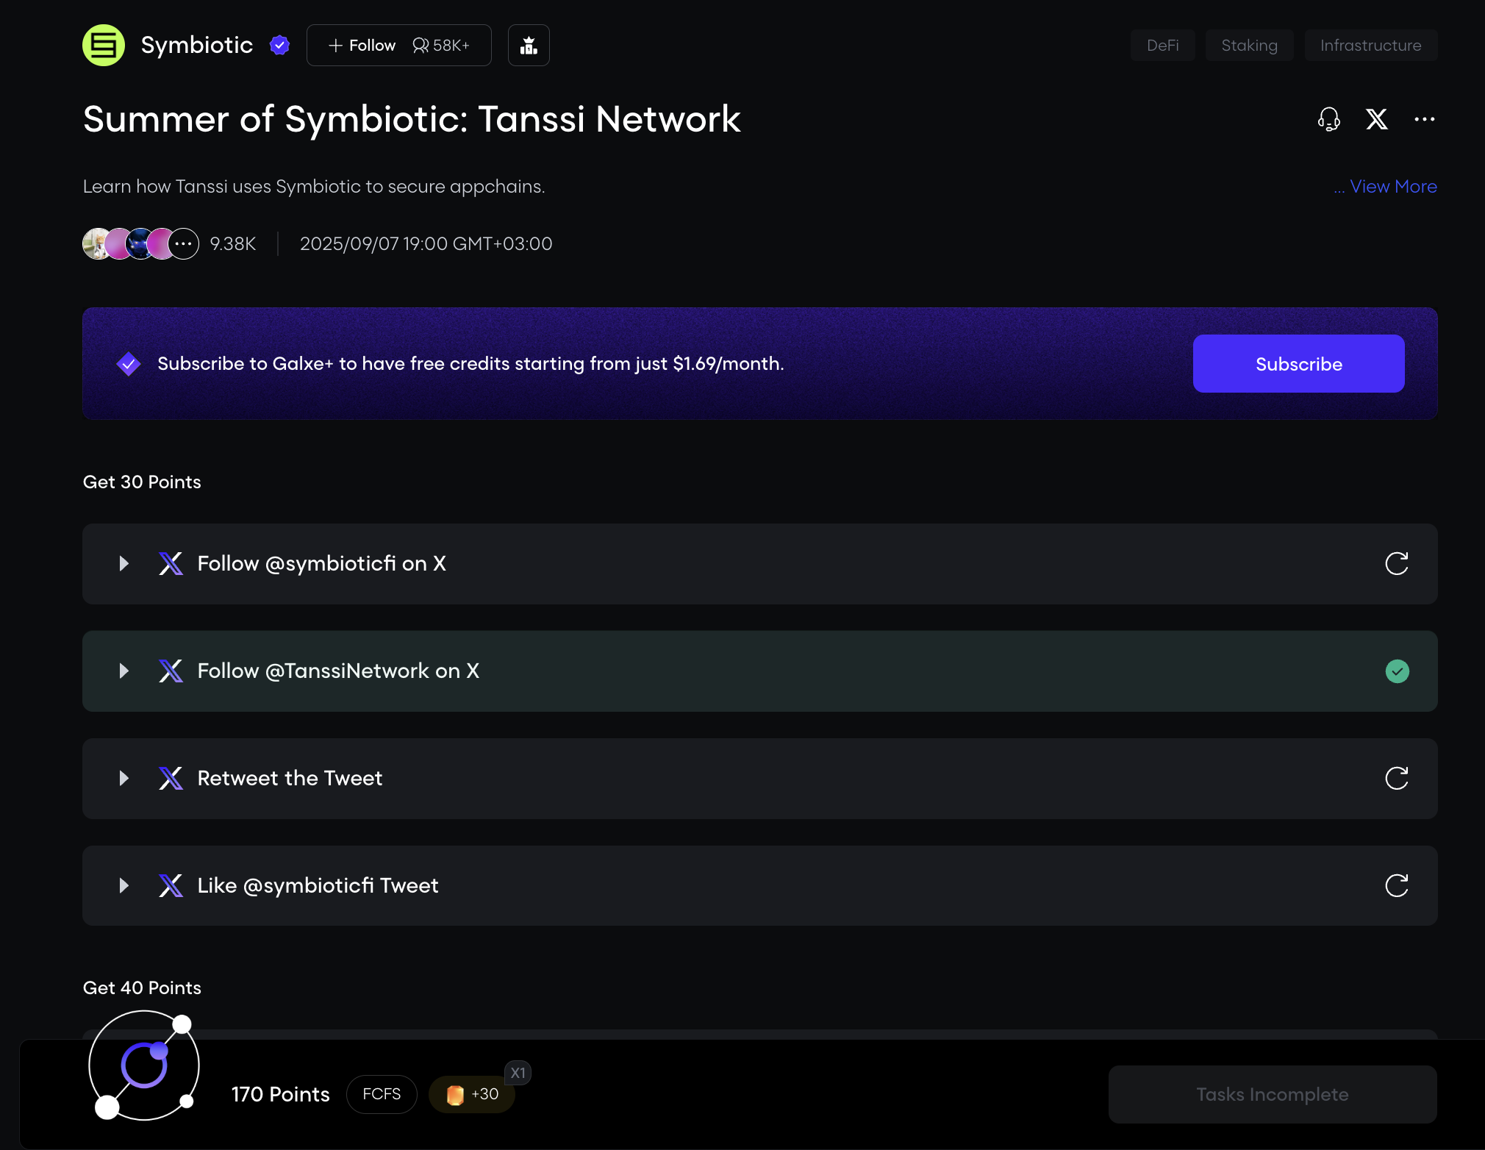1485x1150 pixels.
Task: Click the Symbiotic logo avatar
Action: point(104,46)
